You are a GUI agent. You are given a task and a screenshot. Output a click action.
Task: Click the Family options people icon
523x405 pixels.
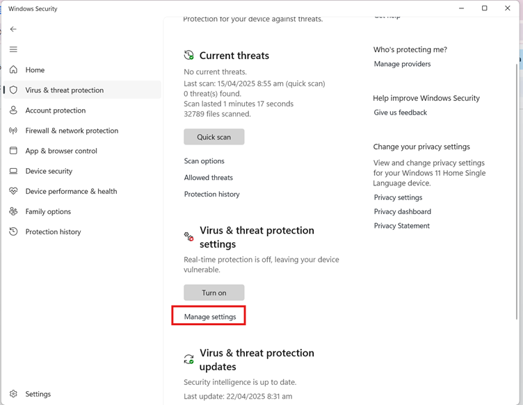13,211
